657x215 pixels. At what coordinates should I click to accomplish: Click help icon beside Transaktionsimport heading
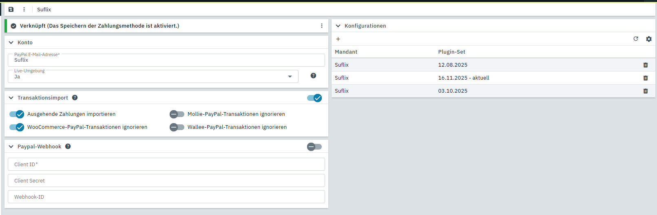(75, 98)
